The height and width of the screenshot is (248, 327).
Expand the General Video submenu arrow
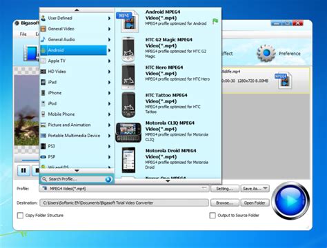point(110,29)
